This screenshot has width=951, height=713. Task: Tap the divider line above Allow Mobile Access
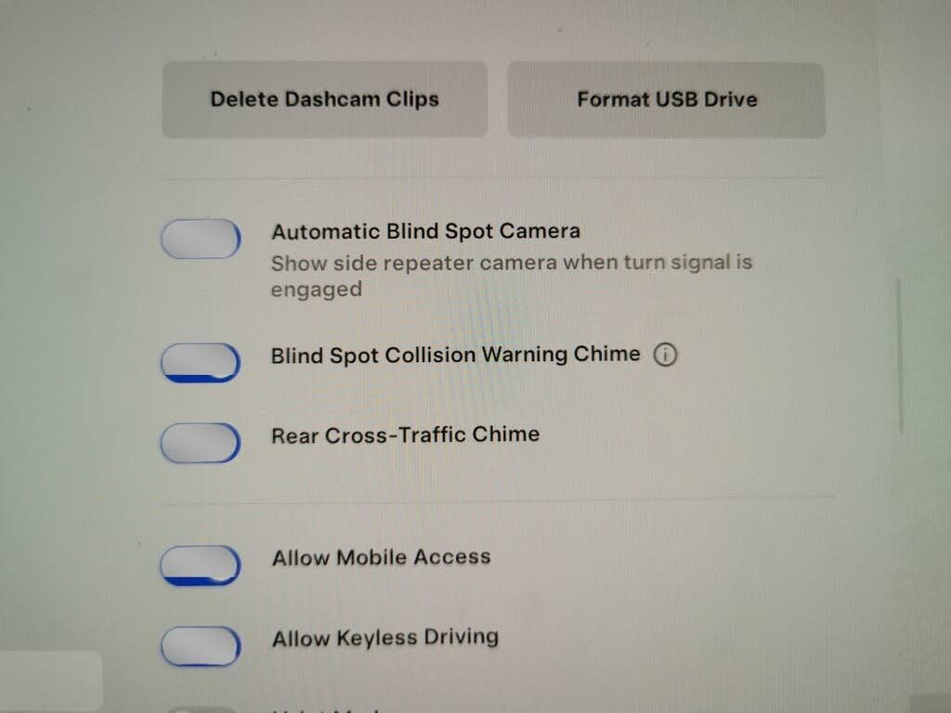click(499, 500)
